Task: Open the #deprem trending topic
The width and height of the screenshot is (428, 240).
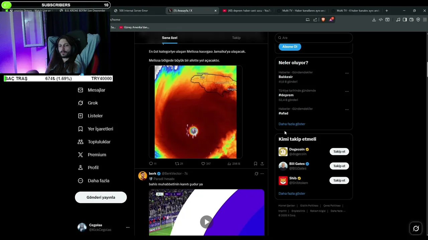Action: 286,95
